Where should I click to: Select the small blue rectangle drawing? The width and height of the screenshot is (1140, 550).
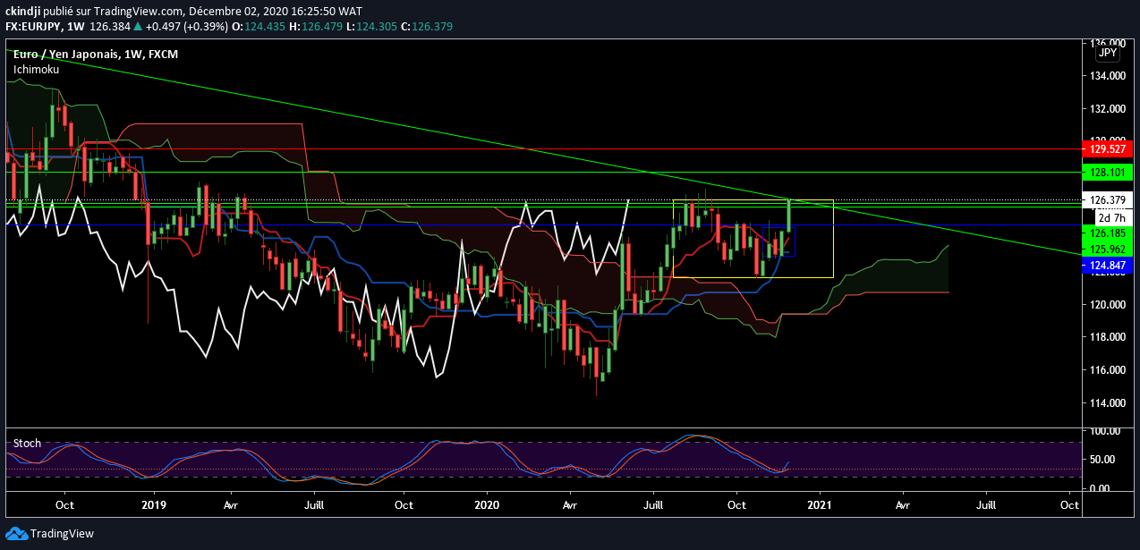click(x=795, y=241)
